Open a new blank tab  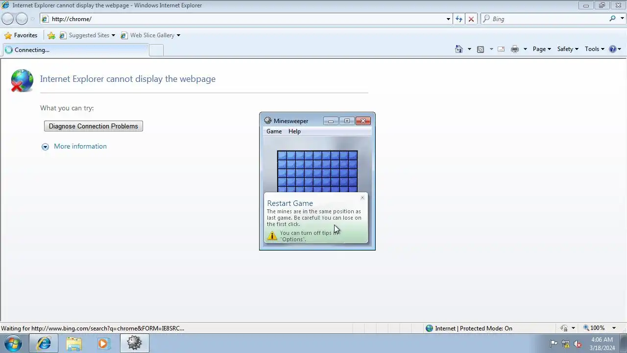click(x=156, y=50)
